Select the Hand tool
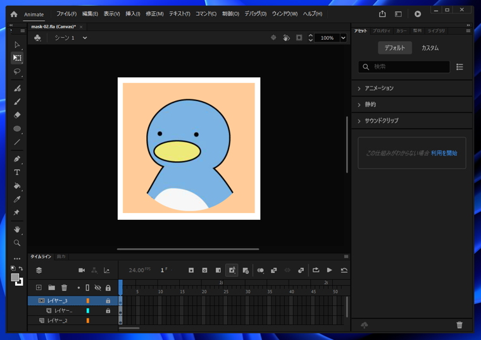The width and height of the screenshot is (481, 340). (x=17, y=229)
